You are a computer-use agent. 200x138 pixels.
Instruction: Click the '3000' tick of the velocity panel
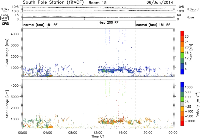tap(14, 97)
